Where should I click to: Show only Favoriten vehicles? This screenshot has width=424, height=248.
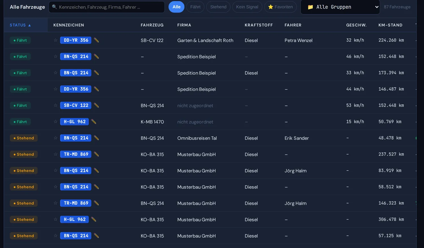click(280, 7)
